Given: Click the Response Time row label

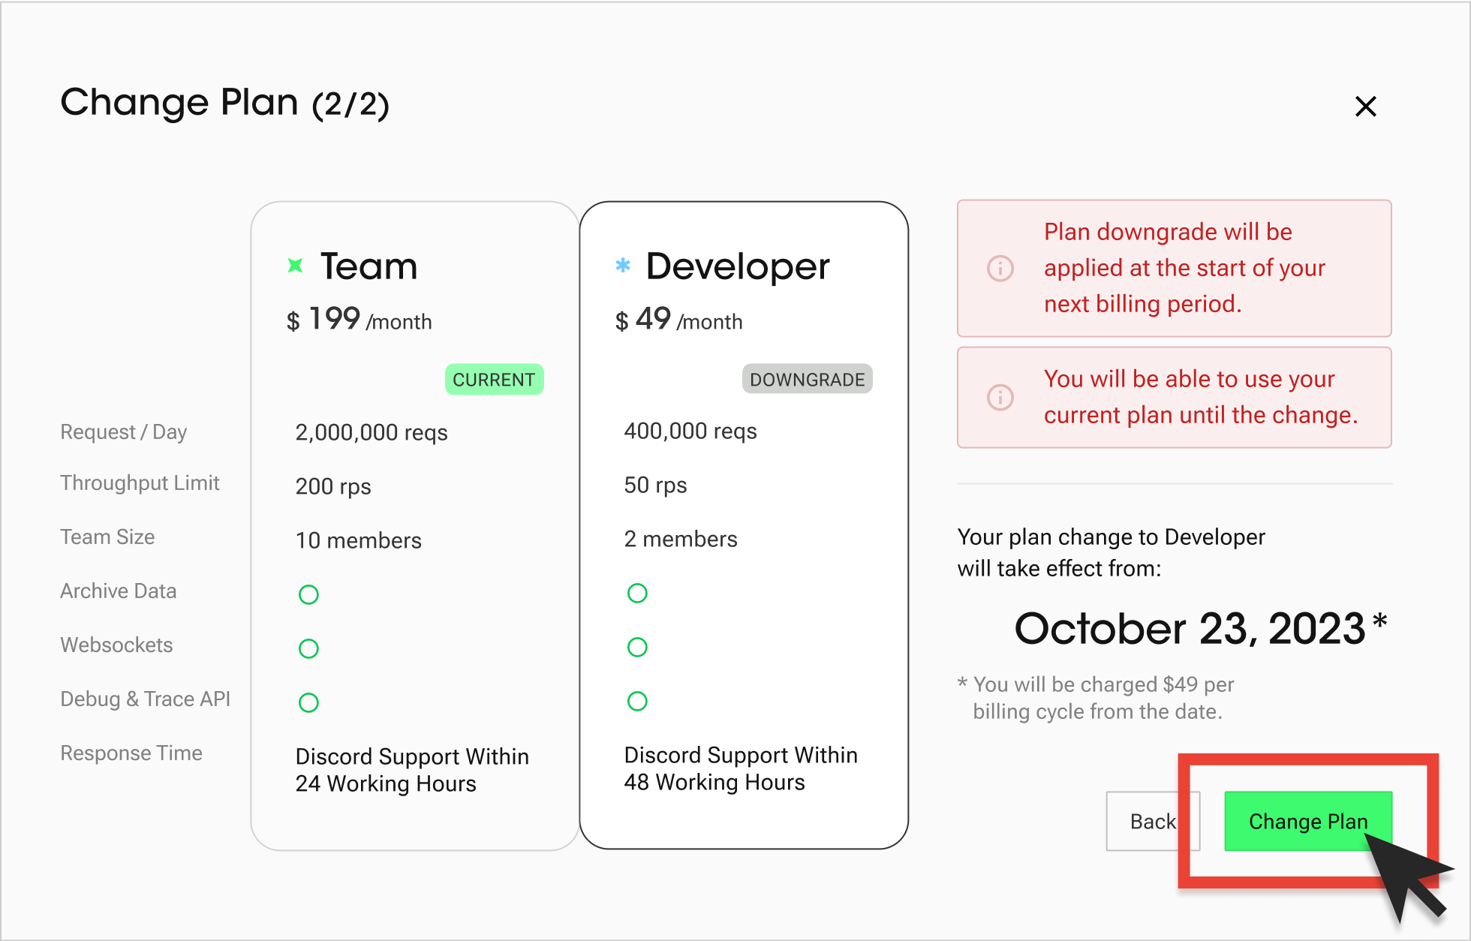Looking at the screenshot, I should point(131,753).
